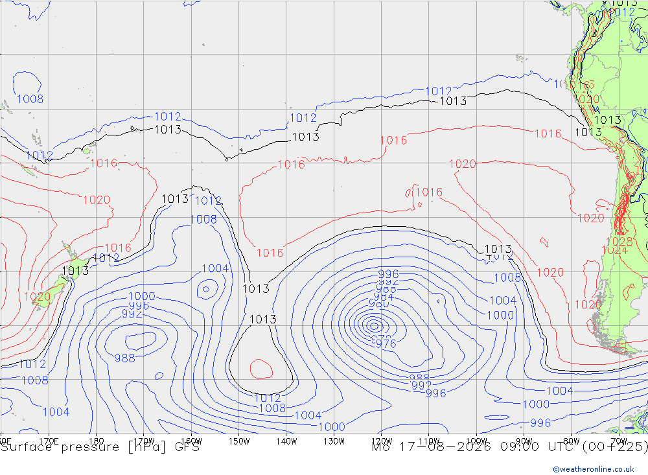Click the 170E longitude label
This screenshot has width=648, height=475.
coord(49,441)
